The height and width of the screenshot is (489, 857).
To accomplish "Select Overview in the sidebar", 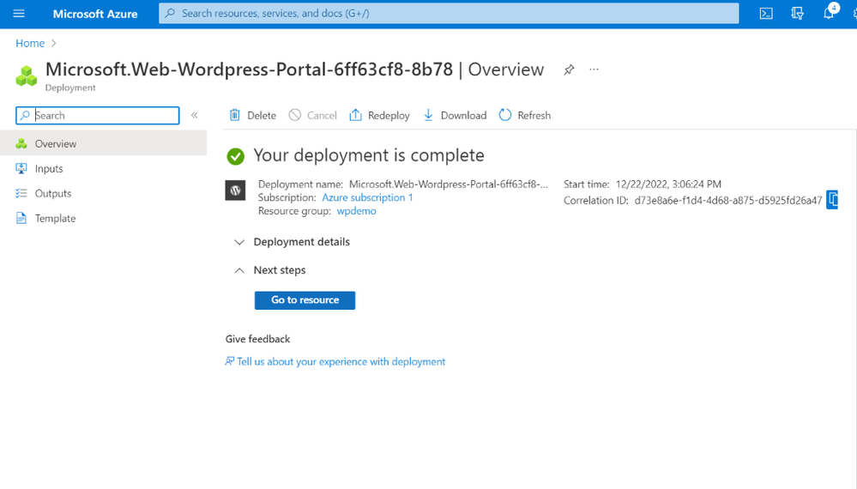I will (x=103, y=143).
